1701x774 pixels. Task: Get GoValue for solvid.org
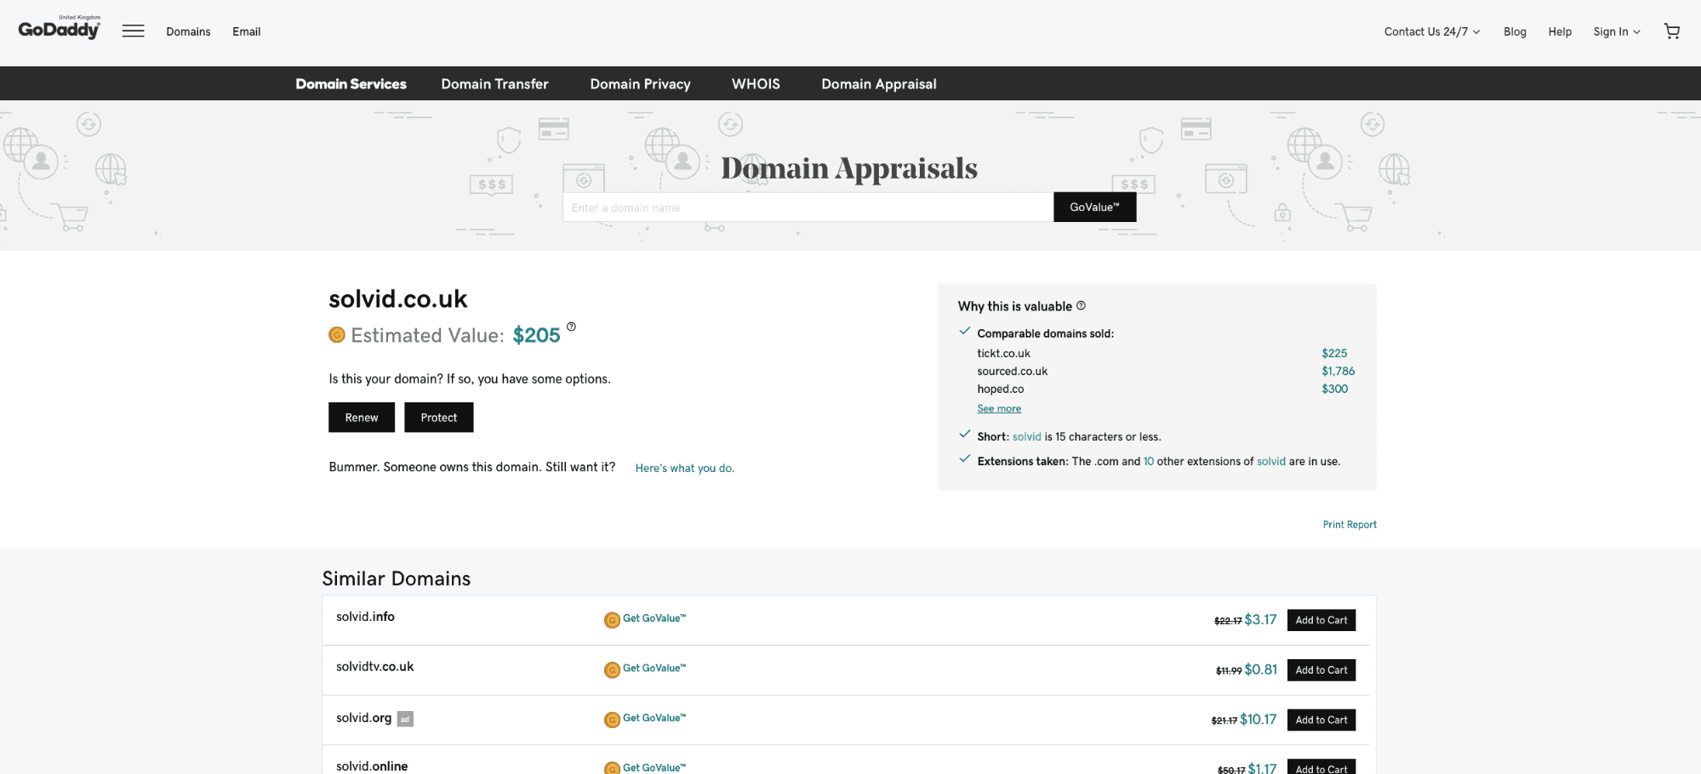(x=654, y=718)
